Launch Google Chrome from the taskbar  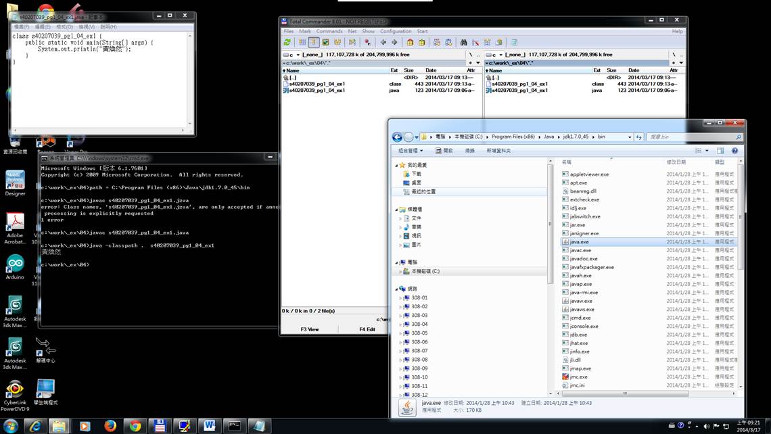135,426
